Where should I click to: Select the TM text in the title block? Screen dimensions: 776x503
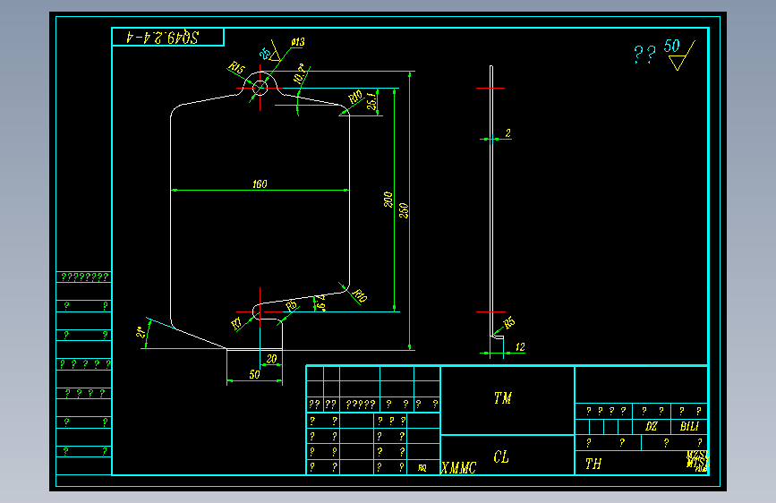coord(503,398)
